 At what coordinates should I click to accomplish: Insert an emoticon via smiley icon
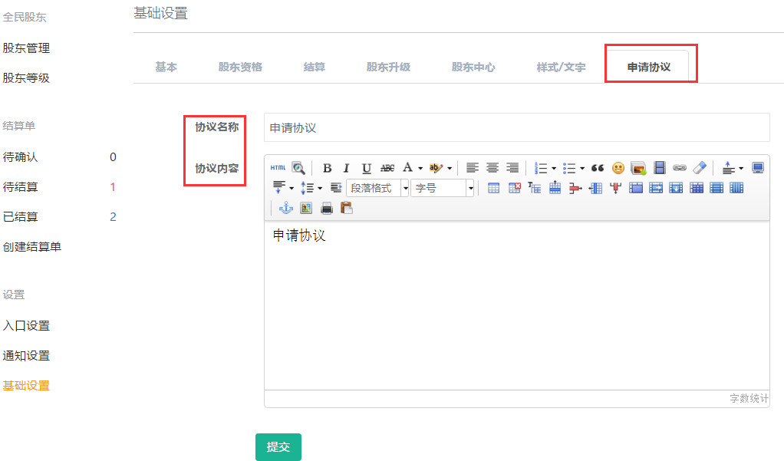click(x=618, y=168)
